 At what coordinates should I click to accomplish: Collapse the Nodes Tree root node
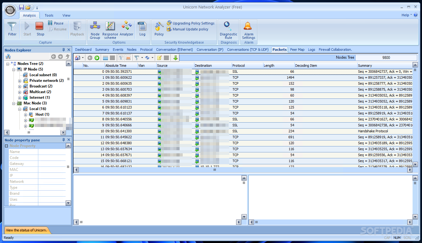coord(8,64)
